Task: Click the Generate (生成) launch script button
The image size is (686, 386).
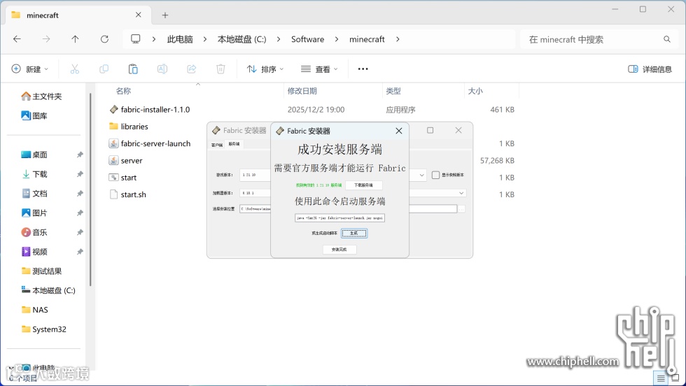Action: (354, 233)
